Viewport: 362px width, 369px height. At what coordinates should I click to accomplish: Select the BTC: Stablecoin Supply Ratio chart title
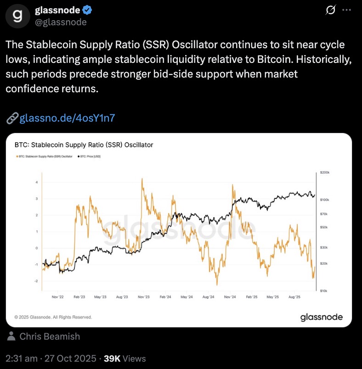(x=84, y=145)
